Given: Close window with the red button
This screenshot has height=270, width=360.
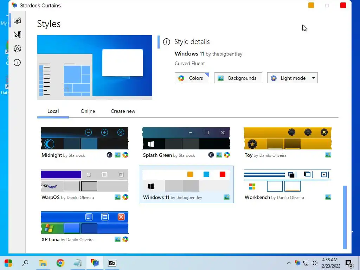Looking at the screenshot, I should click(343, 5).
